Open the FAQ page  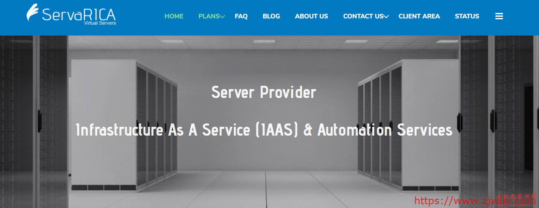pos(241,16)
